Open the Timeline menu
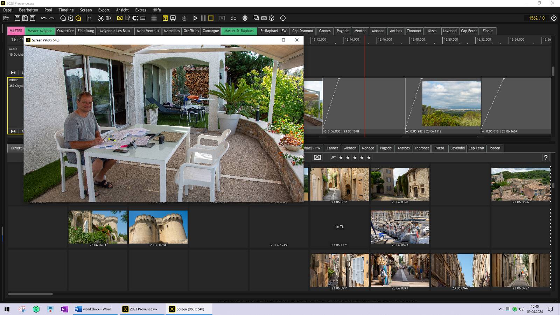 point(66,10)
